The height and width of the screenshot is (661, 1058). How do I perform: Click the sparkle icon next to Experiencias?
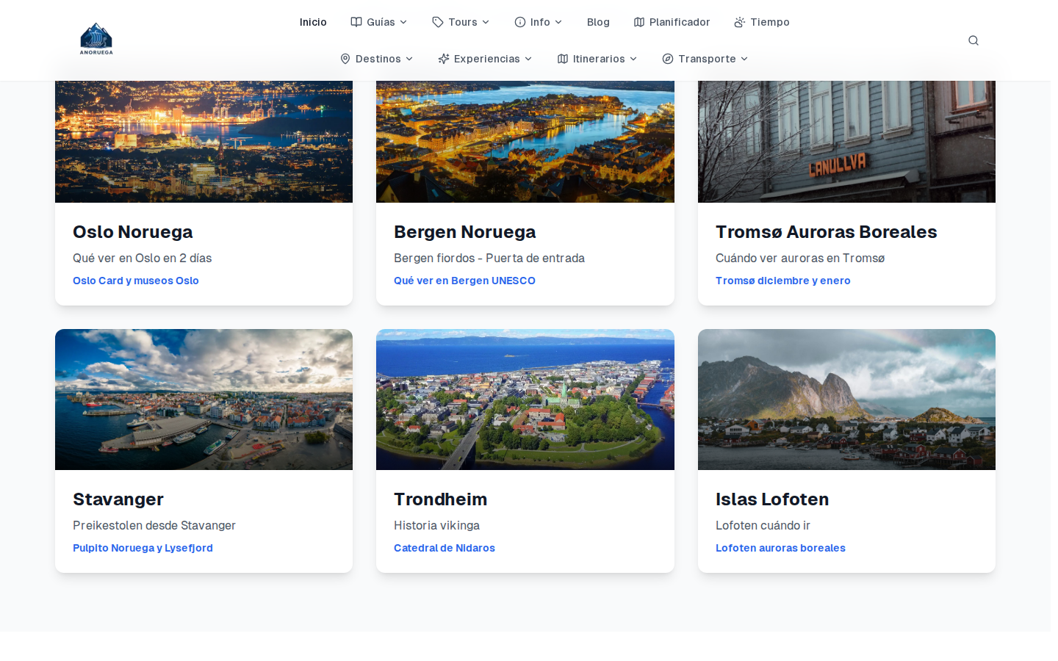(x=442, y=58)
